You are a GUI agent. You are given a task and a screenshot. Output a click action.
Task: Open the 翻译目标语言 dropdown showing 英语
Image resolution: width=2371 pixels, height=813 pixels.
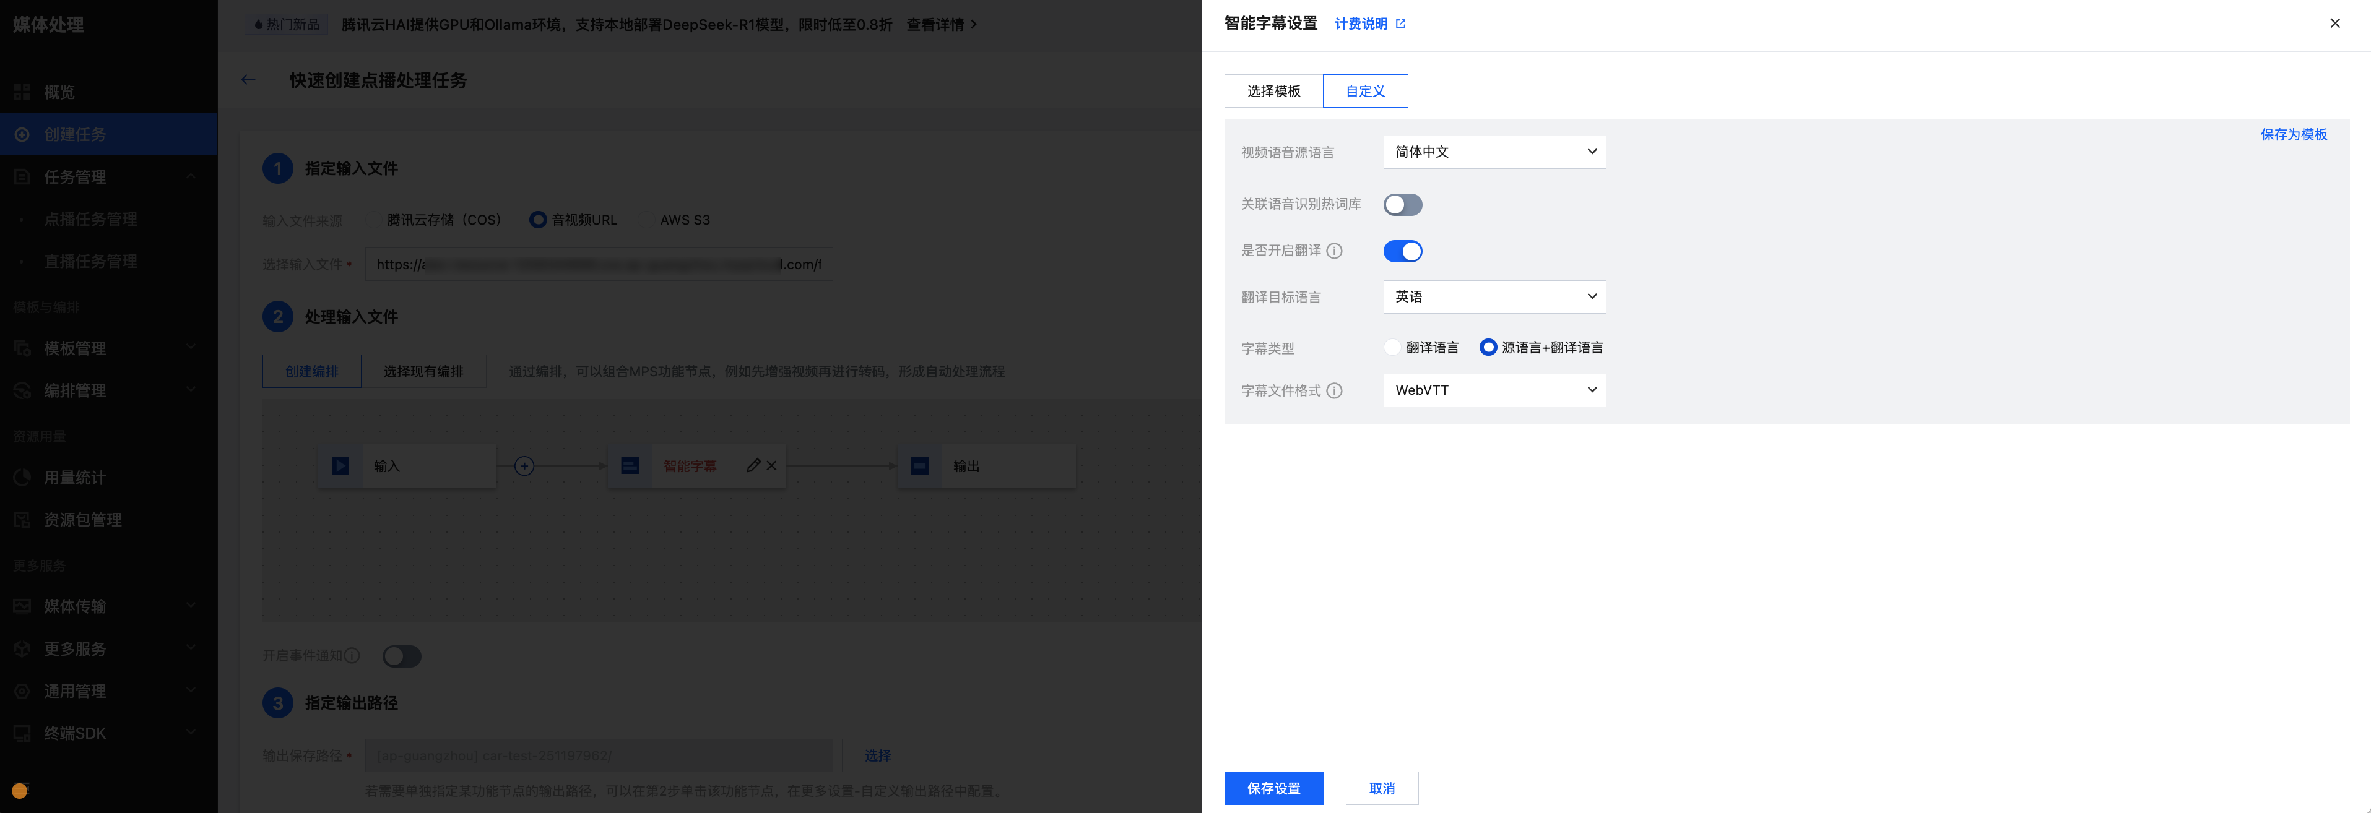(1494, 297)
